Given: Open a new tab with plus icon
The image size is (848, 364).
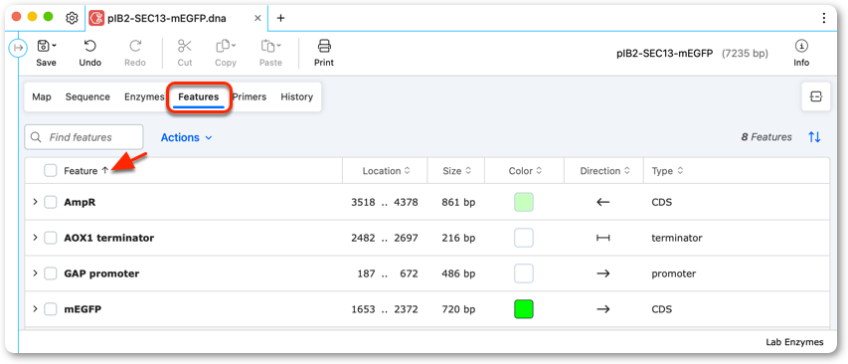Looking at the screenshot, I should [x=280, y=18].
